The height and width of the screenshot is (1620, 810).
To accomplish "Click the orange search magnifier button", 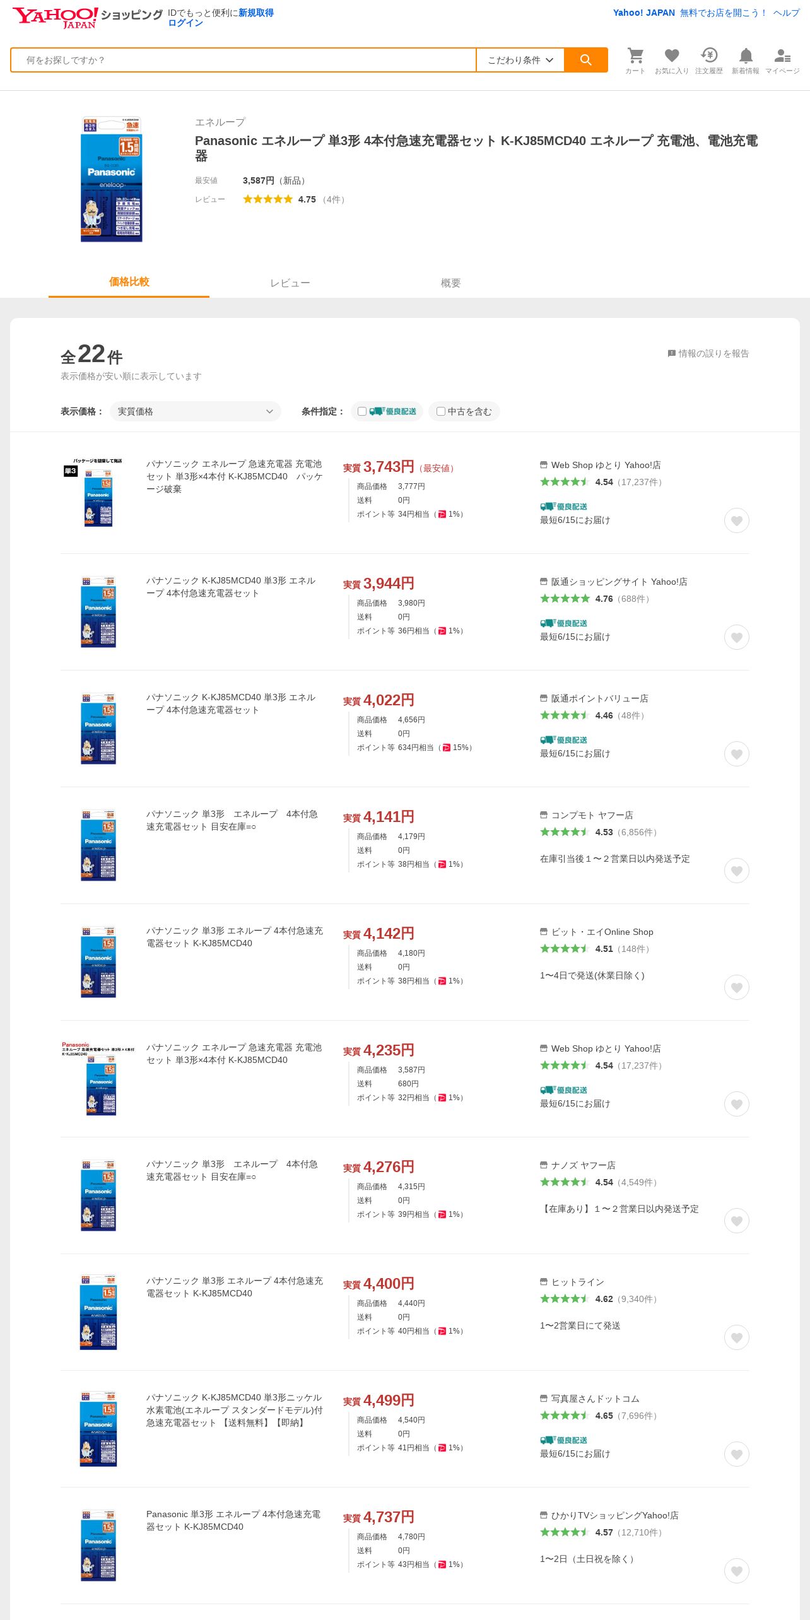I will (x=585, y=60).
